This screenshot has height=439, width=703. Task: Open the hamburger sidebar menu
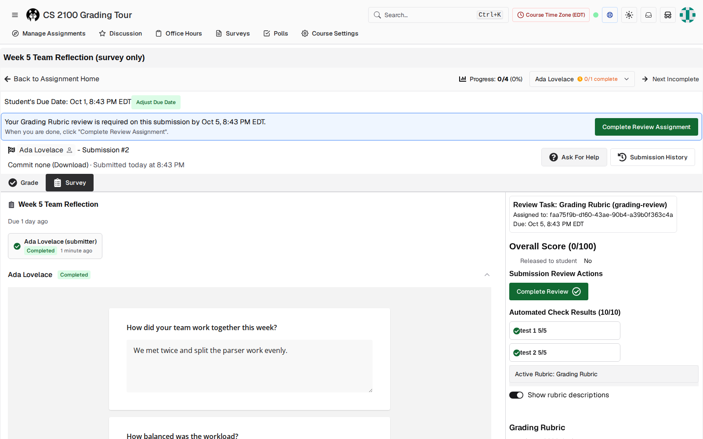[x=15, y=15]
